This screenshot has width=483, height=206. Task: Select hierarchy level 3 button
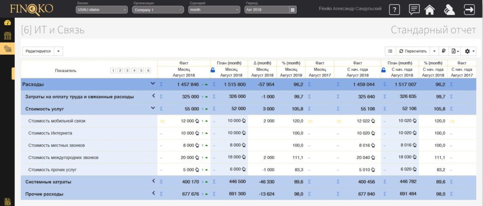(x=127, y=70)
